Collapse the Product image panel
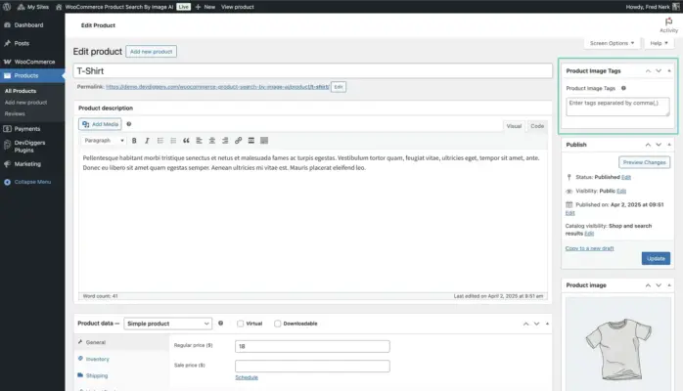 669,285
